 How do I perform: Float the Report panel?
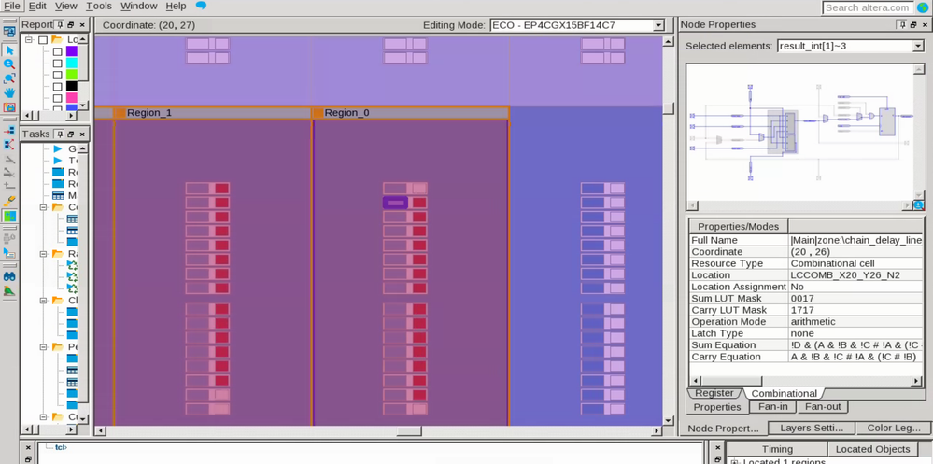(70, 25)
